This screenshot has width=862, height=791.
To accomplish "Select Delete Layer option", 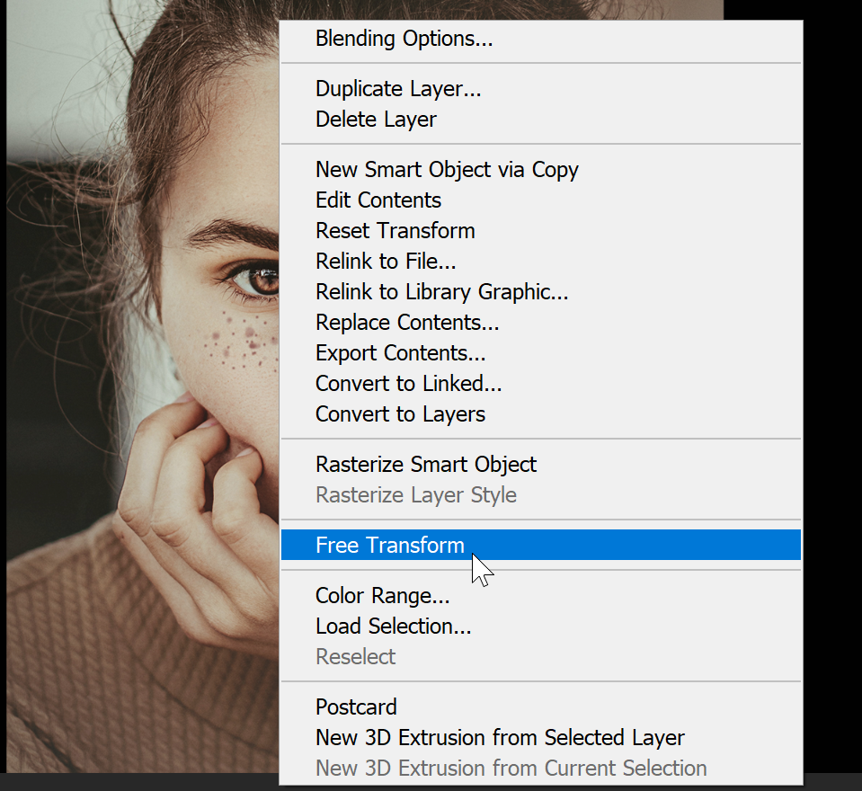I will coord(541,120).
